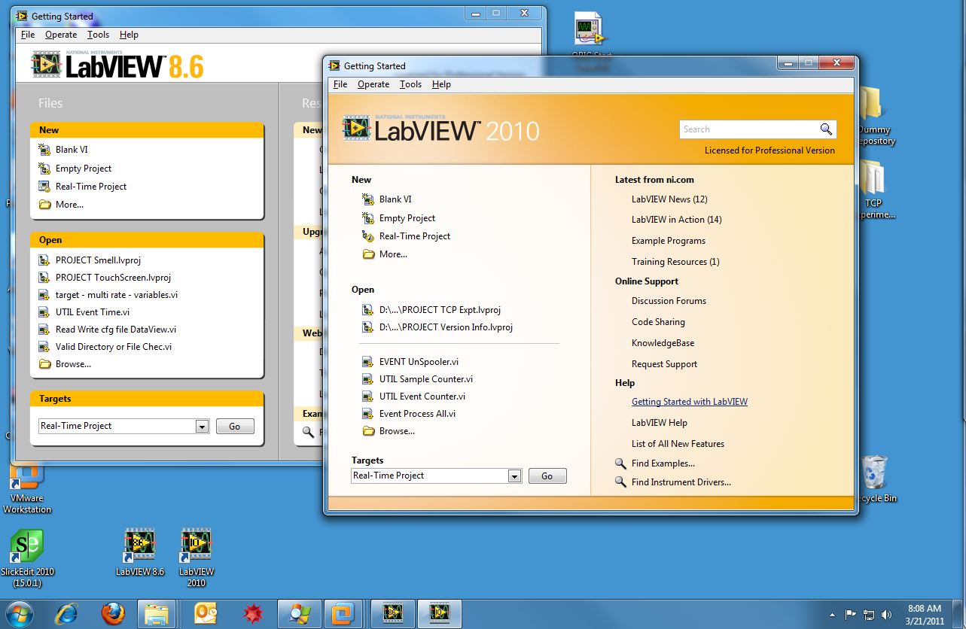Visit the Discussion Forums link

point(669,301)
